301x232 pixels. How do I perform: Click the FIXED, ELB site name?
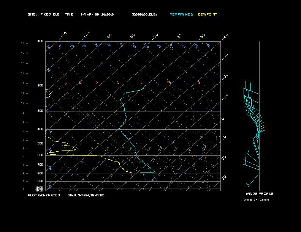pos(50,14)
